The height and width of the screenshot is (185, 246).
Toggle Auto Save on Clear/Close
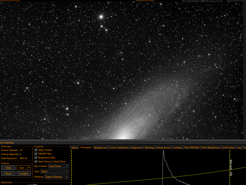coord(36,161)
